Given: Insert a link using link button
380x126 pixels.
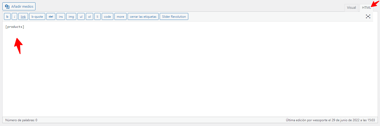Looking at the screenshot, I should pyautogui.click(x=23, y=17).
